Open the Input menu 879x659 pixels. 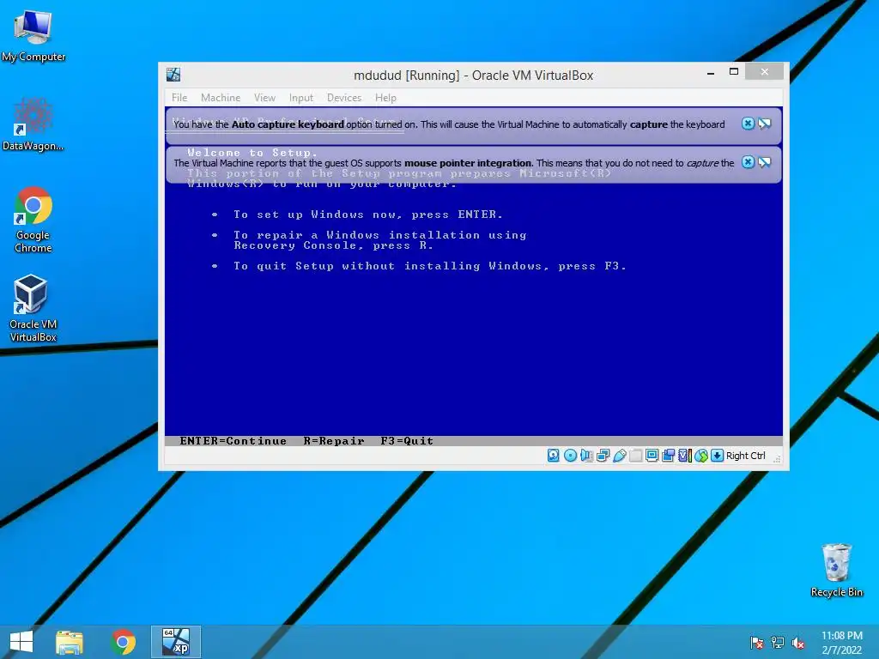coord(301,98)
